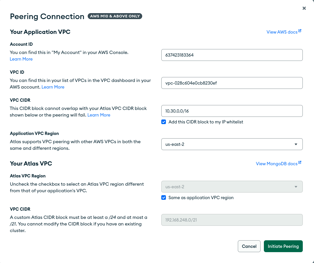Click the Peering Connection title
Image resolution: width=314 pixels, height=263 pixels.
47,16
